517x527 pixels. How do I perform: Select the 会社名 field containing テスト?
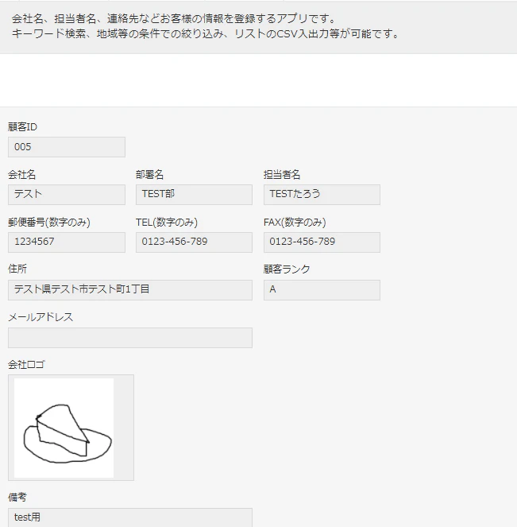(x=67, y=195)
